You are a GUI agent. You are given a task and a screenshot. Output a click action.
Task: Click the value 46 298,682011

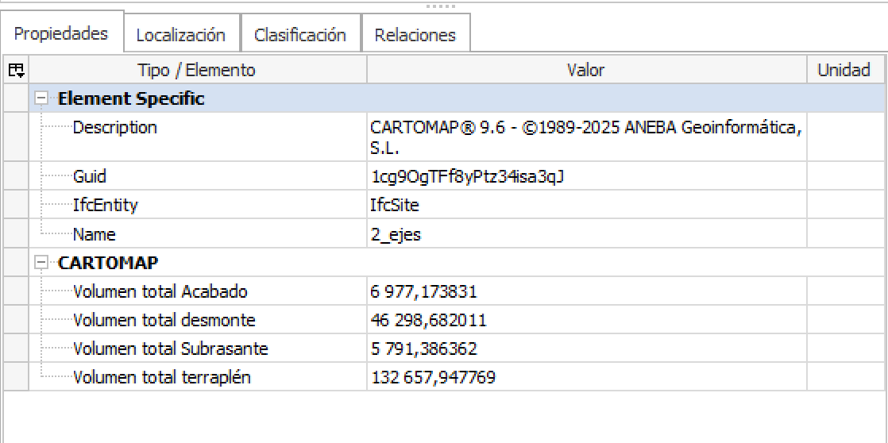[586, 320]
